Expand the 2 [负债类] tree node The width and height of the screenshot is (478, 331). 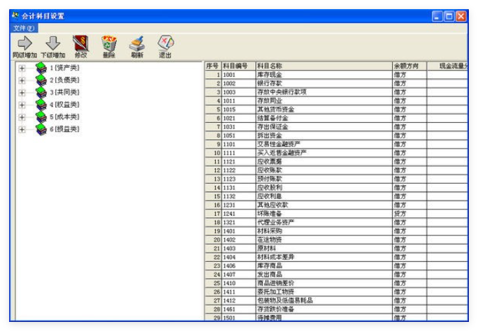(22, 80)
